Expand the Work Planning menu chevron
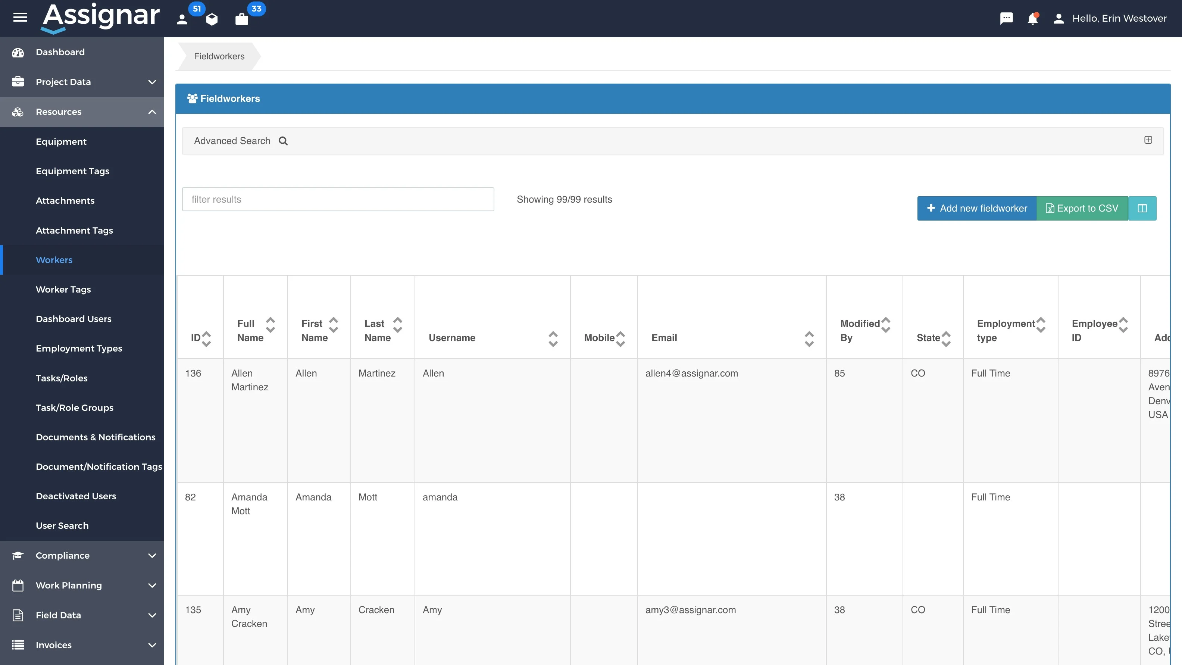Image resolution: width=1182 pixels, height=665 pixels. pos(152,586)
